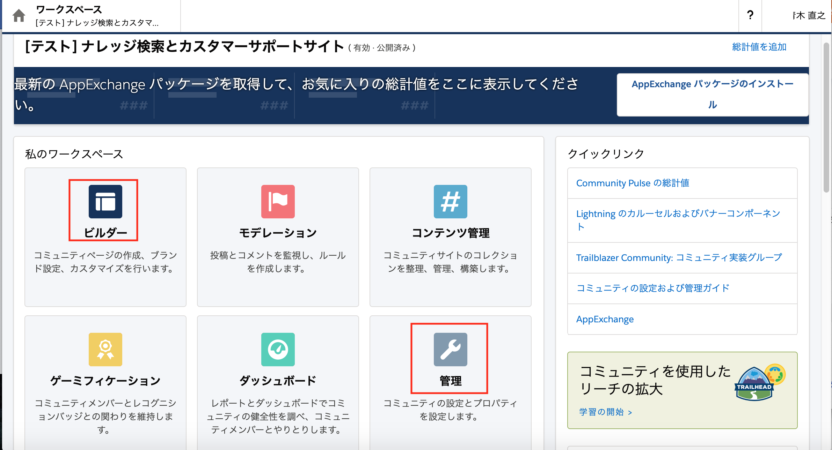Click the 有効 · 公開済み status text
The width and height of the screenshot is (832, 450).
coord(382,48)
